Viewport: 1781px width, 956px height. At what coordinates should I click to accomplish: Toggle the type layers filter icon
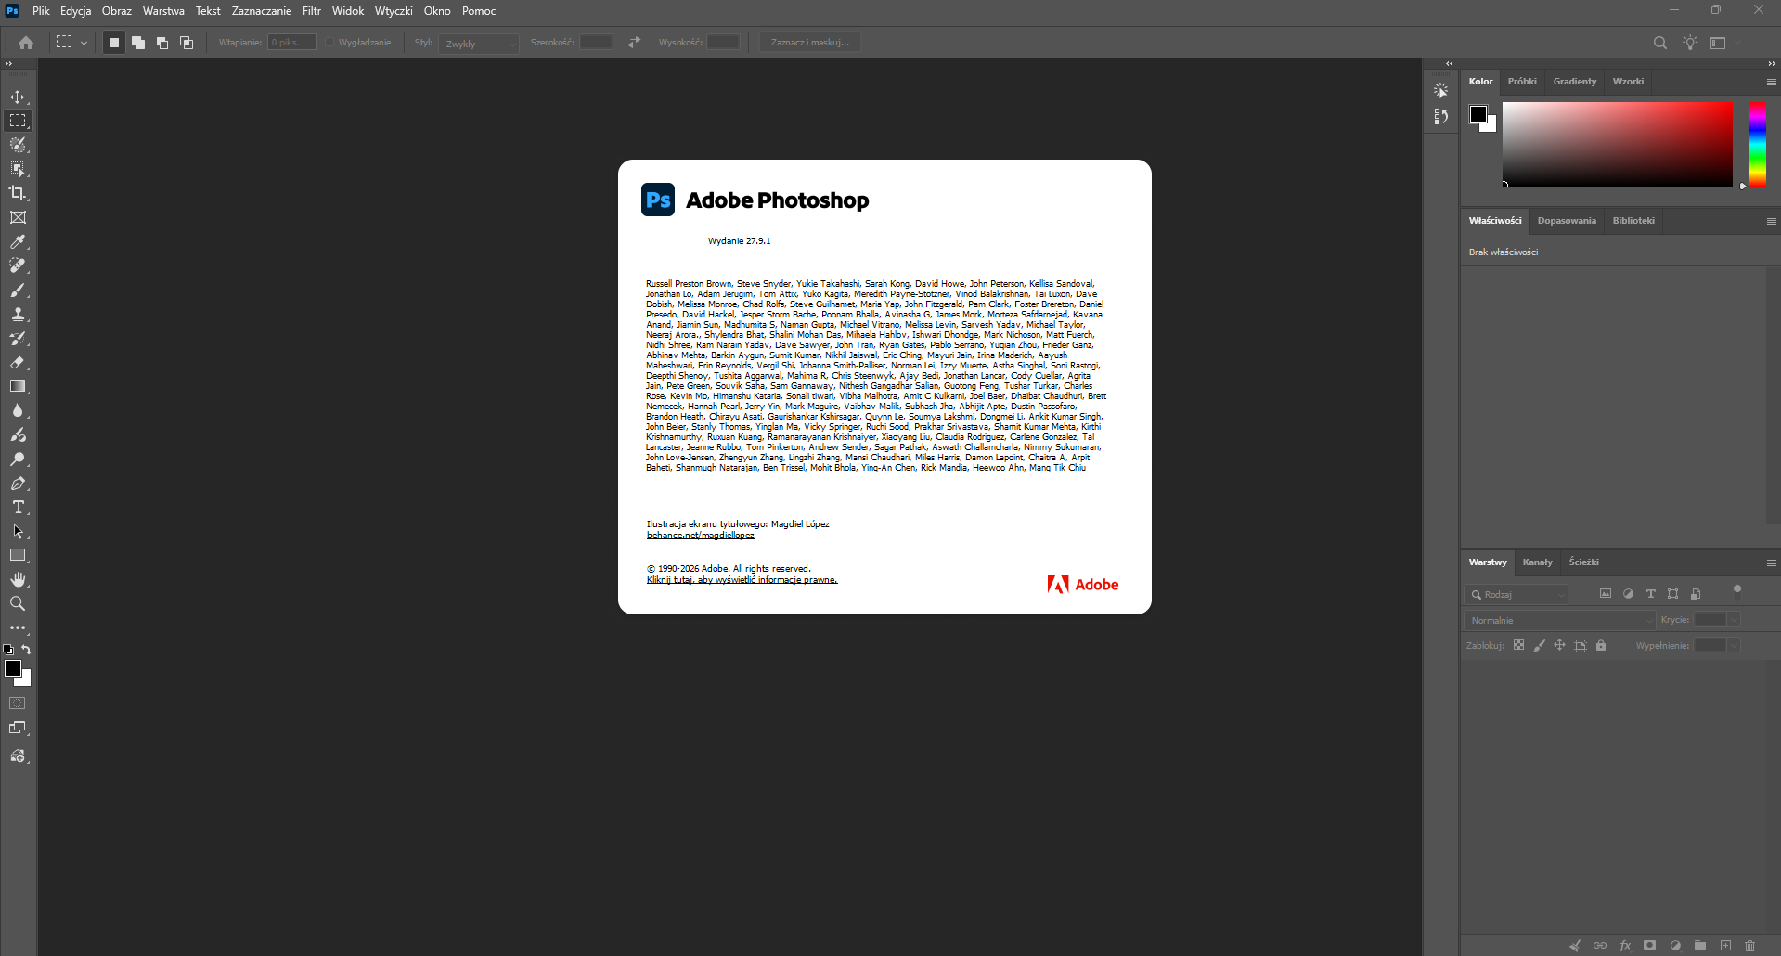coord(1650,594)
